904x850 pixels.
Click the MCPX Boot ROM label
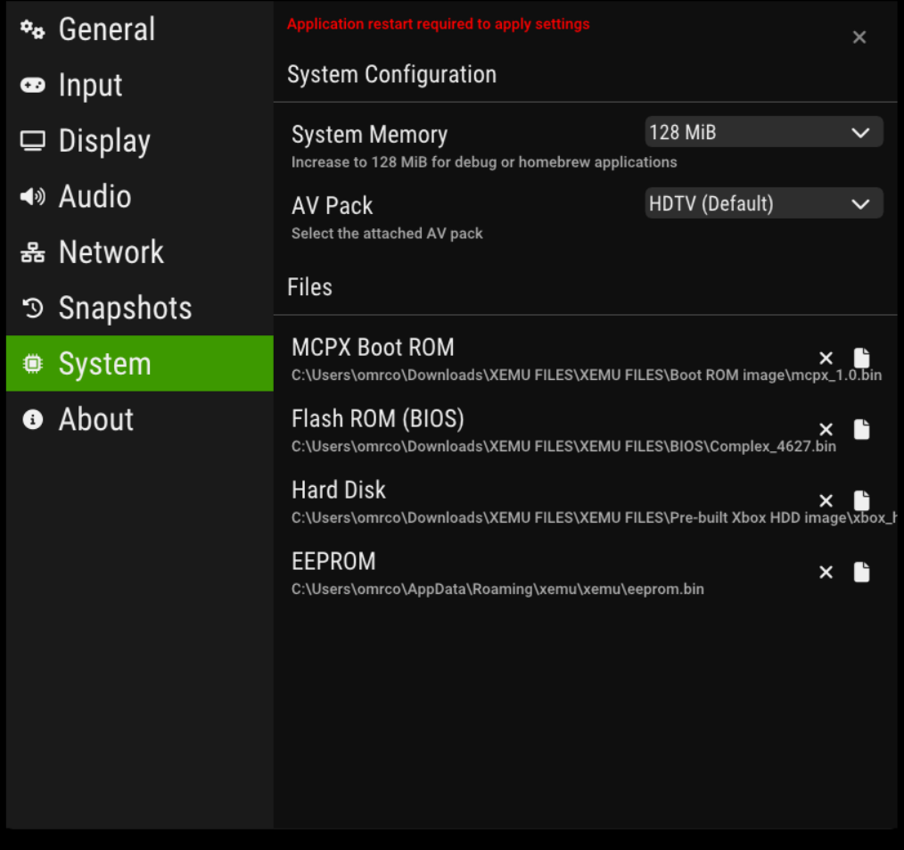point(373,348)
